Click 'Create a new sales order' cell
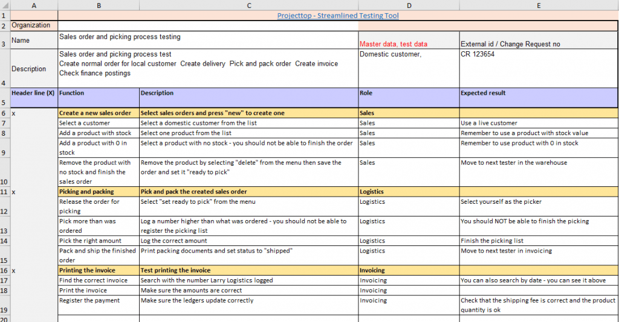The image size is (619, 322). [99, 113]
